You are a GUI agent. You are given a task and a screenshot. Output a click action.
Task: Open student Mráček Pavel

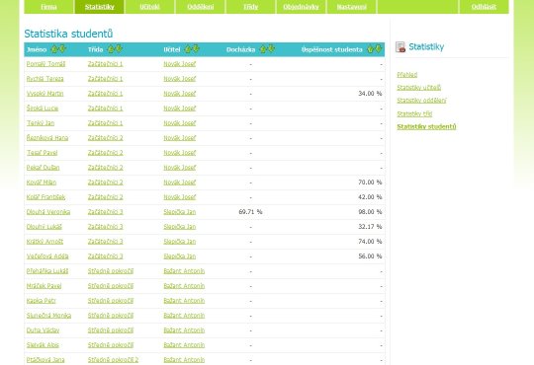[44, 286]
